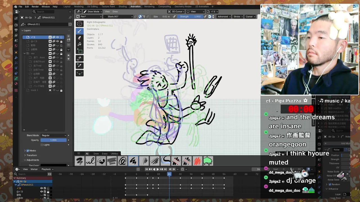
Task: Open the Tool properties tab
Action: click(16, 18)
